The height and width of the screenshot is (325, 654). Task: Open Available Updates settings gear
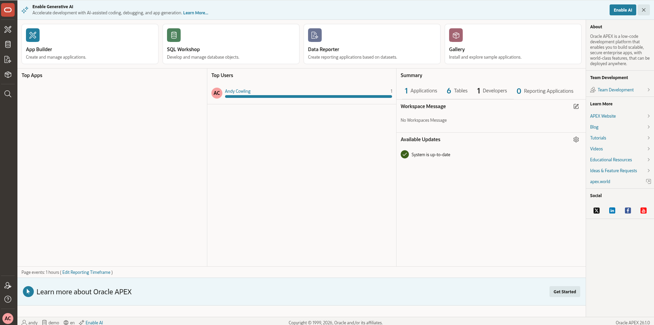tap(576, 139)
